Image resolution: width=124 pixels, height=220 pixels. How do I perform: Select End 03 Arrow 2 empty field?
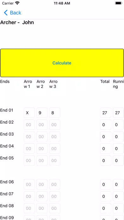tap(42, 137)
